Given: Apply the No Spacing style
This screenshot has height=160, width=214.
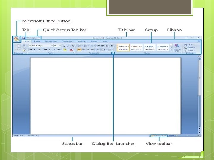Looking at the screenshot, I should pos(136,48).
